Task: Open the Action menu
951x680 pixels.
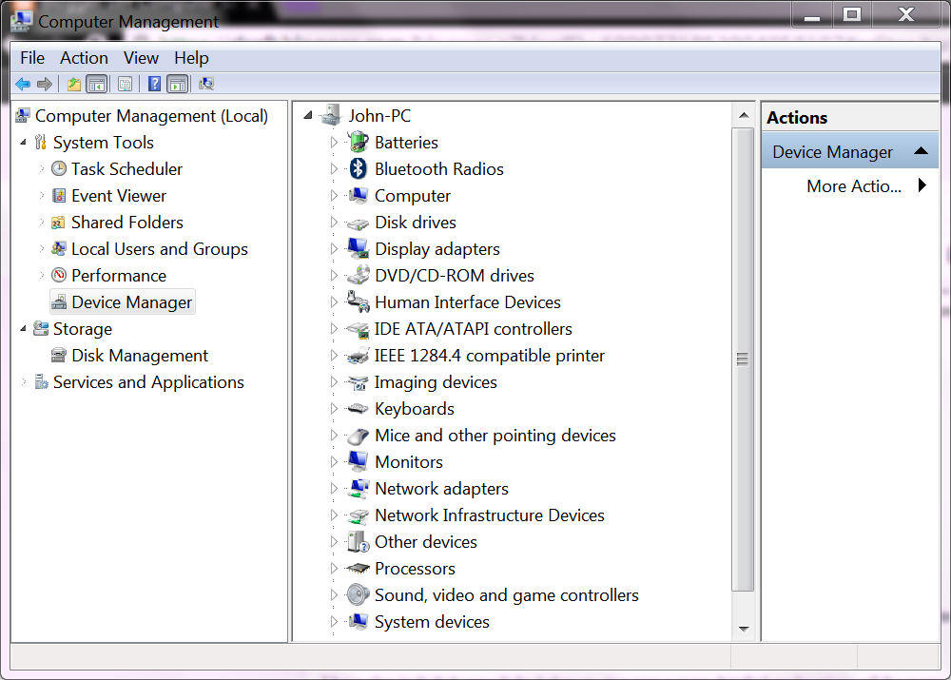Action: pos(84,58)
